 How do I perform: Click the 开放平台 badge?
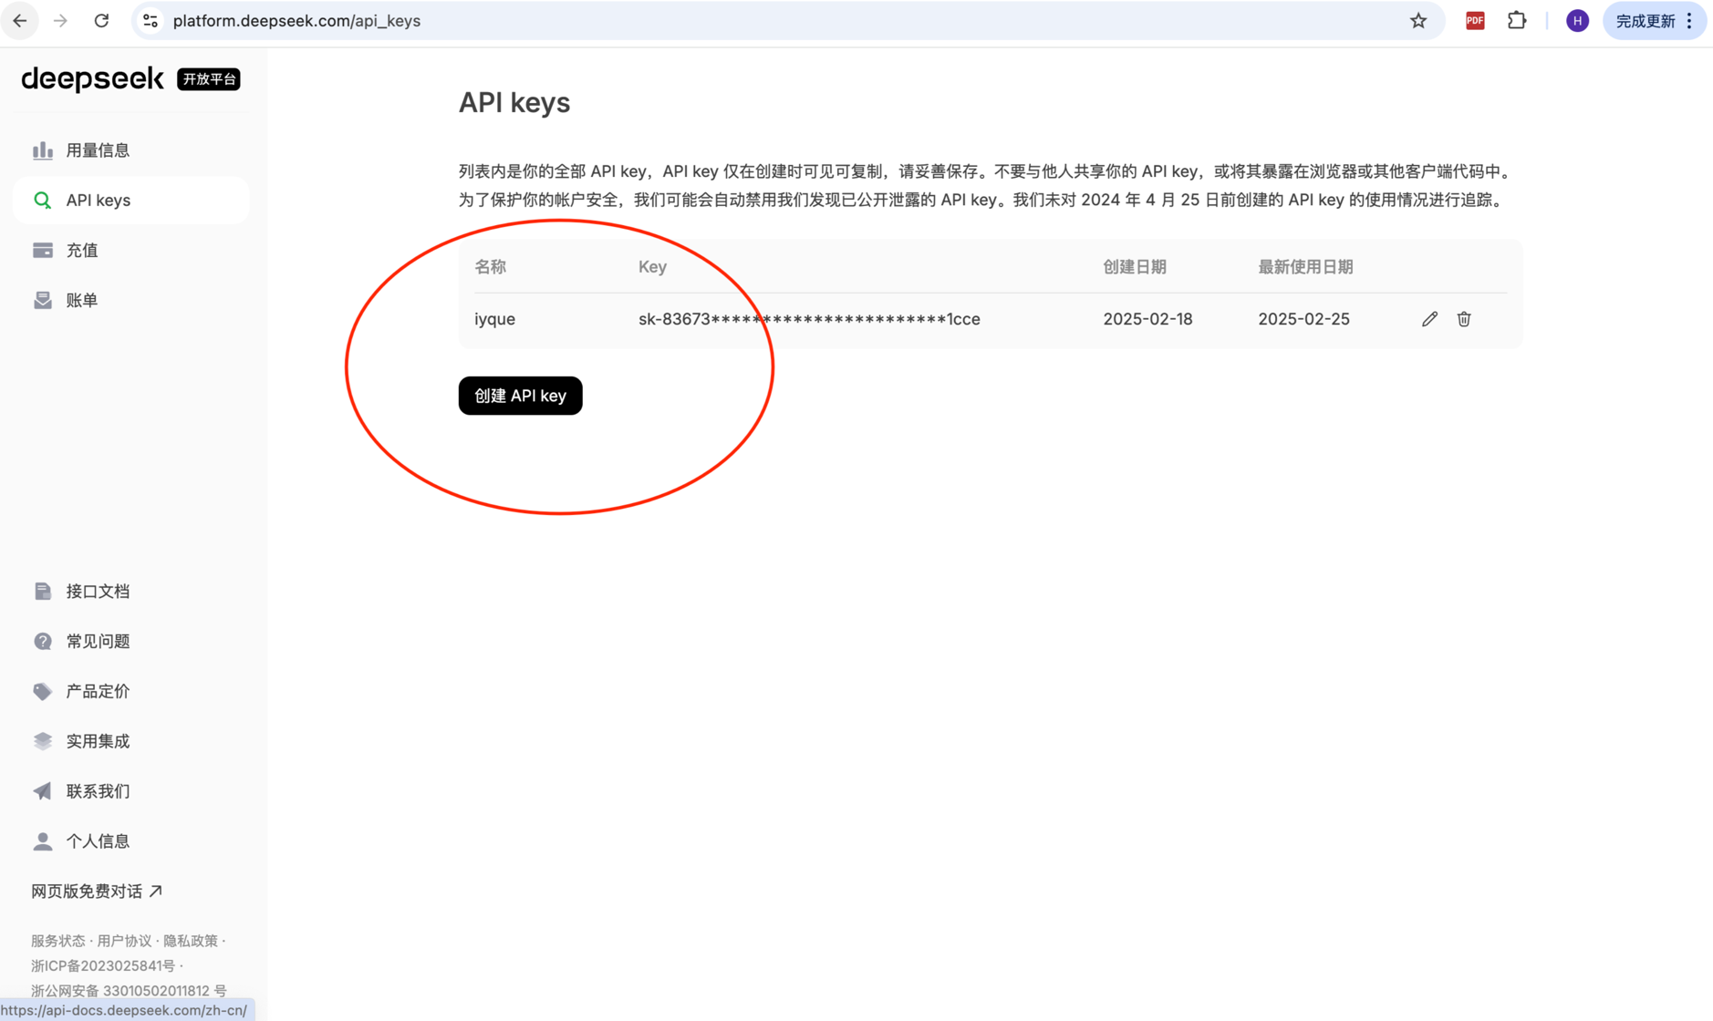coord(209,79)
